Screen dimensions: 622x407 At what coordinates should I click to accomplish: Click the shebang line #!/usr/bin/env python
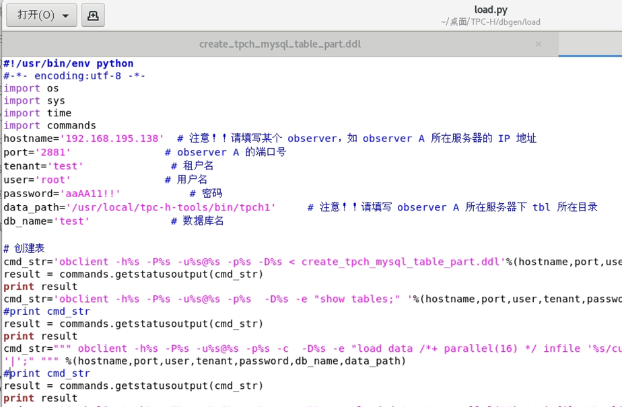69,63
